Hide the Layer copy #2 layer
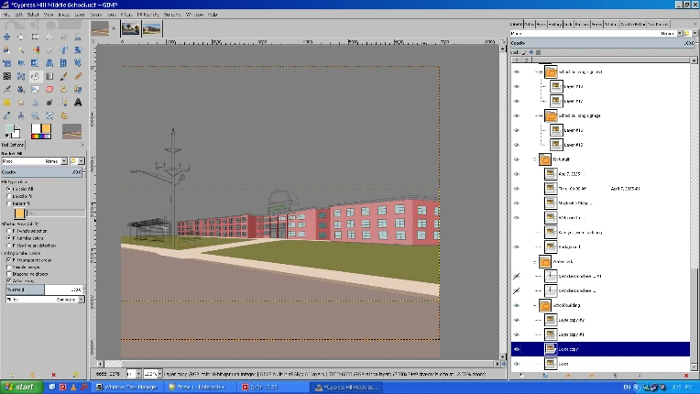The image size is (700, 394). click(517, 320)
